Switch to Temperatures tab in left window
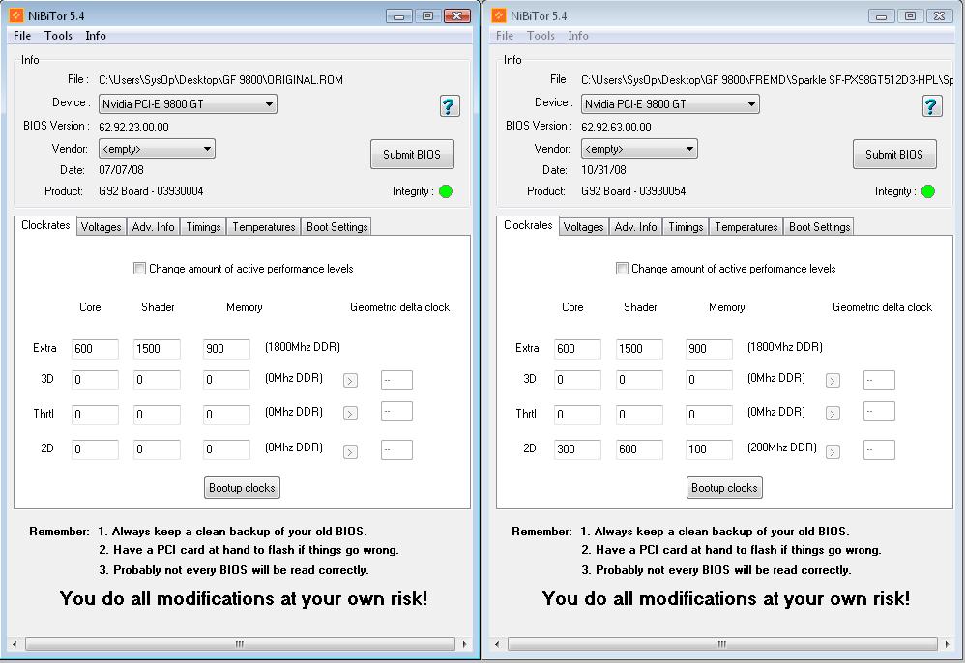This screenshot has width=965, height=663. click(263, 227)
